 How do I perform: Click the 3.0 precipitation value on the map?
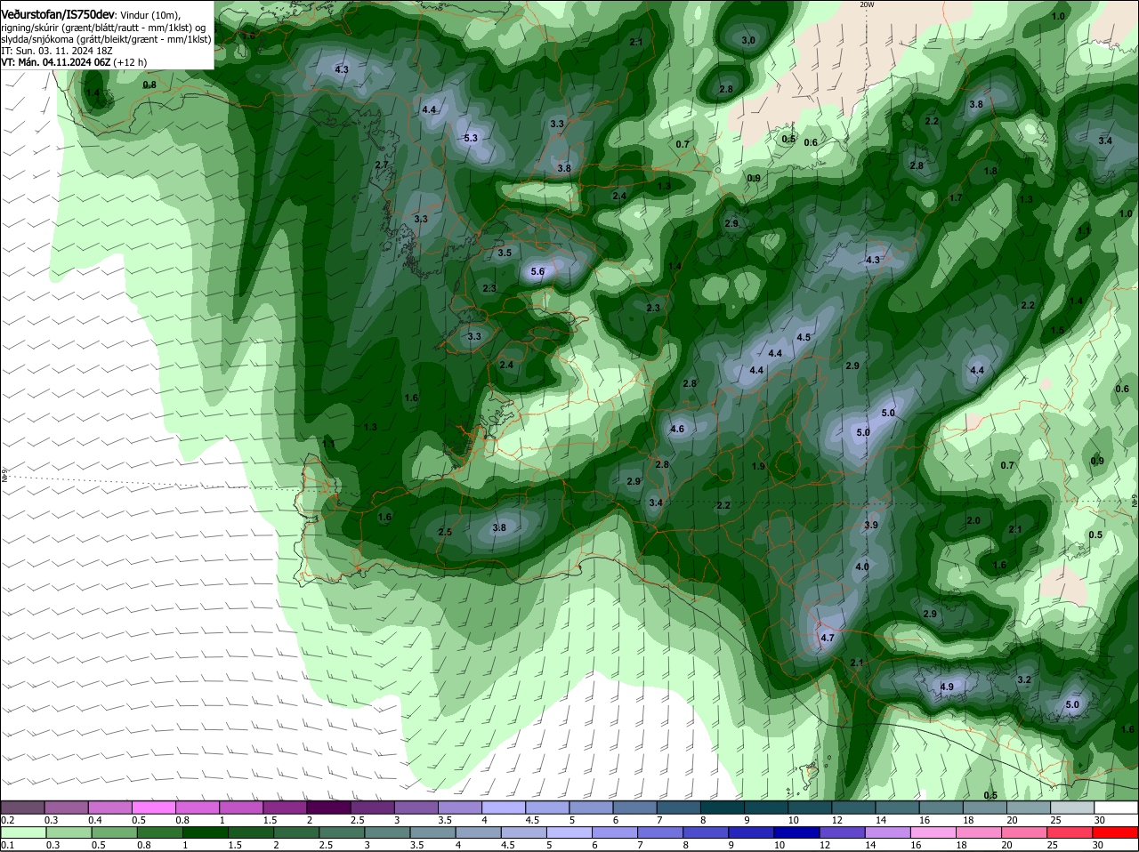click(748, 40)
